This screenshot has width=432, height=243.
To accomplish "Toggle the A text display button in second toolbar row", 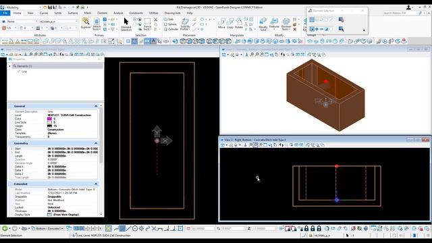I will 153,41.
